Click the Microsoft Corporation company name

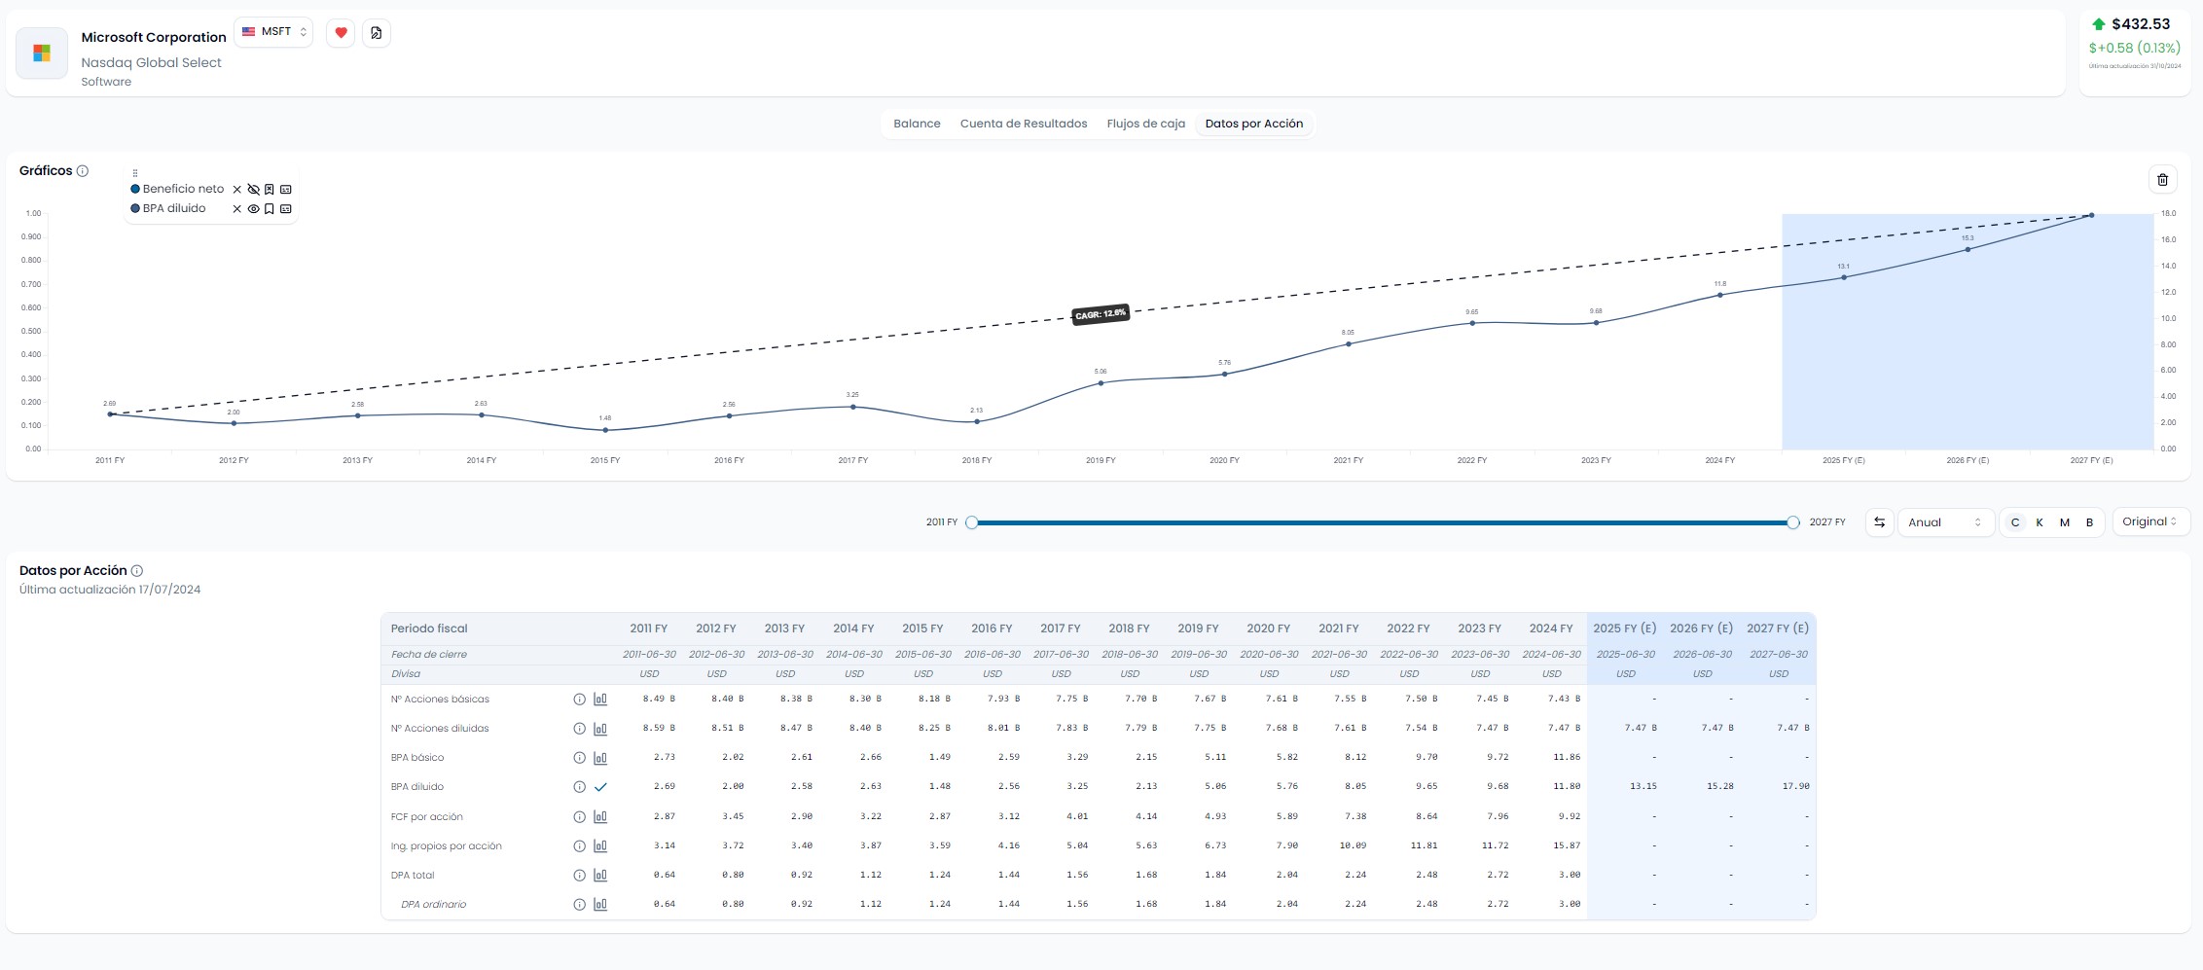[154, 37]
